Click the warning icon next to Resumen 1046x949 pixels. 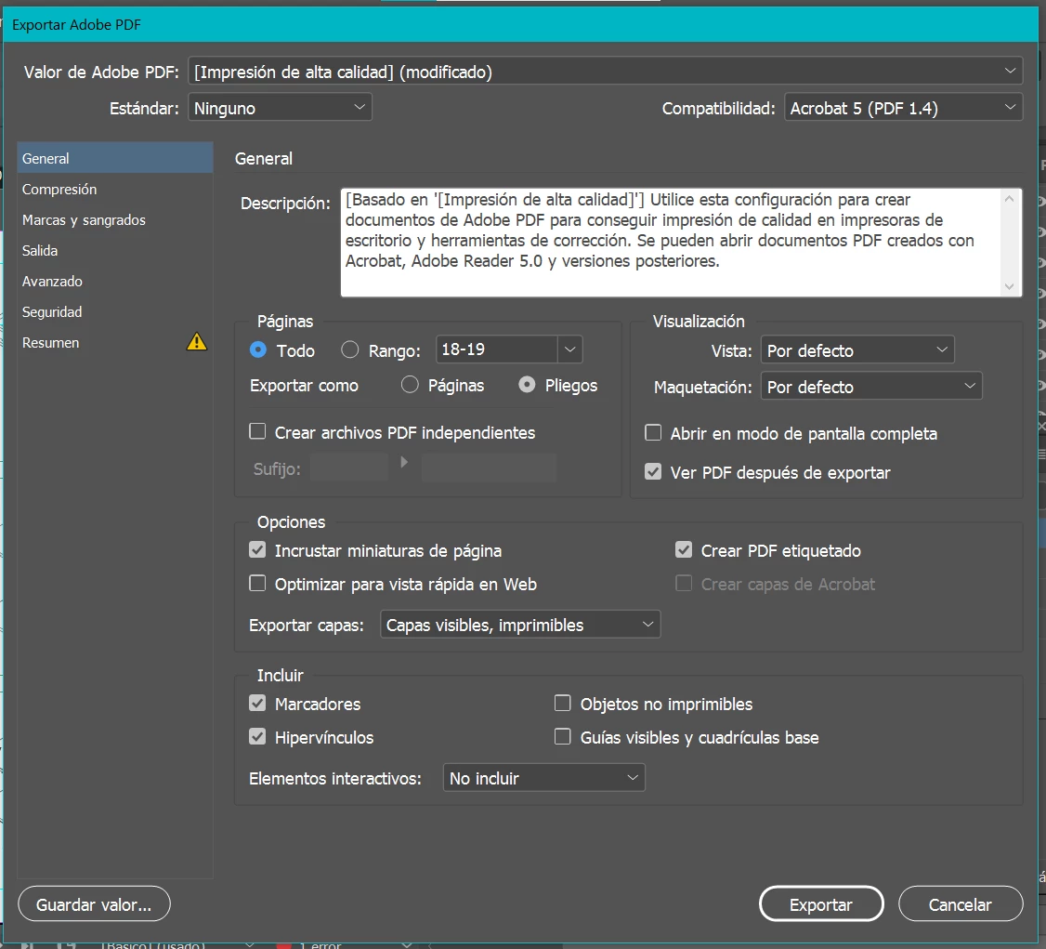(x=197, y=342)
